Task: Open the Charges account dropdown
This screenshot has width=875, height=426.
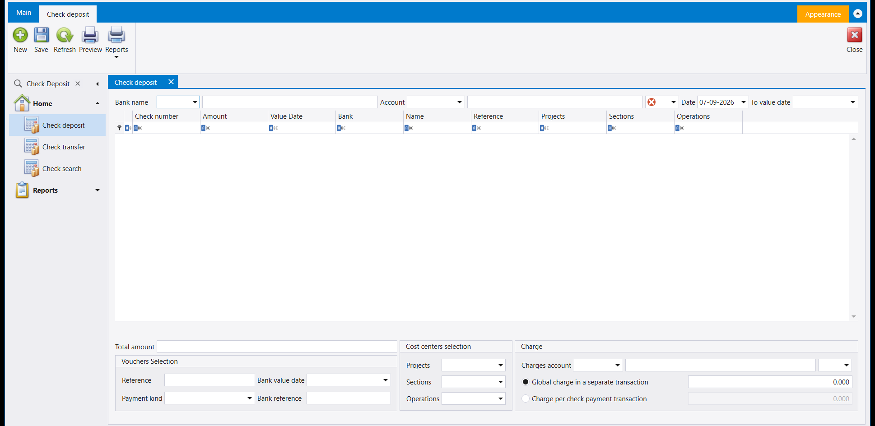Action: 618,366
